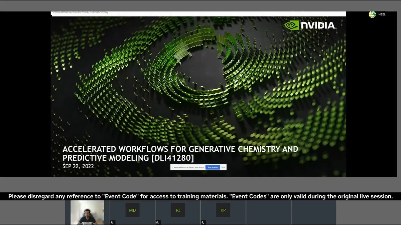Image resolution: width=401 pixels, height=225 pixels.
Task: Click the Event Code disclaimer banner
Action: (200, 196)
